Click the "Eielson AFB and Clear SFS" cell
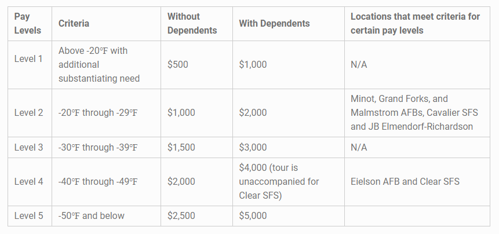The image size is (499, 234). (x=405, y=181)
